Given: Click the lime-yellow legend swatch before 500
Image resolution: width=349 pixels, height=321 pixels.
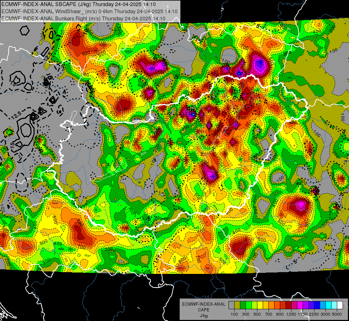Looking at the screenshot, I should coord(255,305).
